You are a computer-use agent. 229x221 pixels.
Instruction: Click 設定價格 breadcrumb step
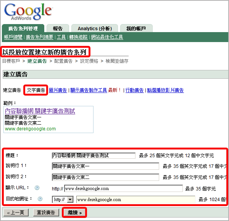[x=89, y=61]
